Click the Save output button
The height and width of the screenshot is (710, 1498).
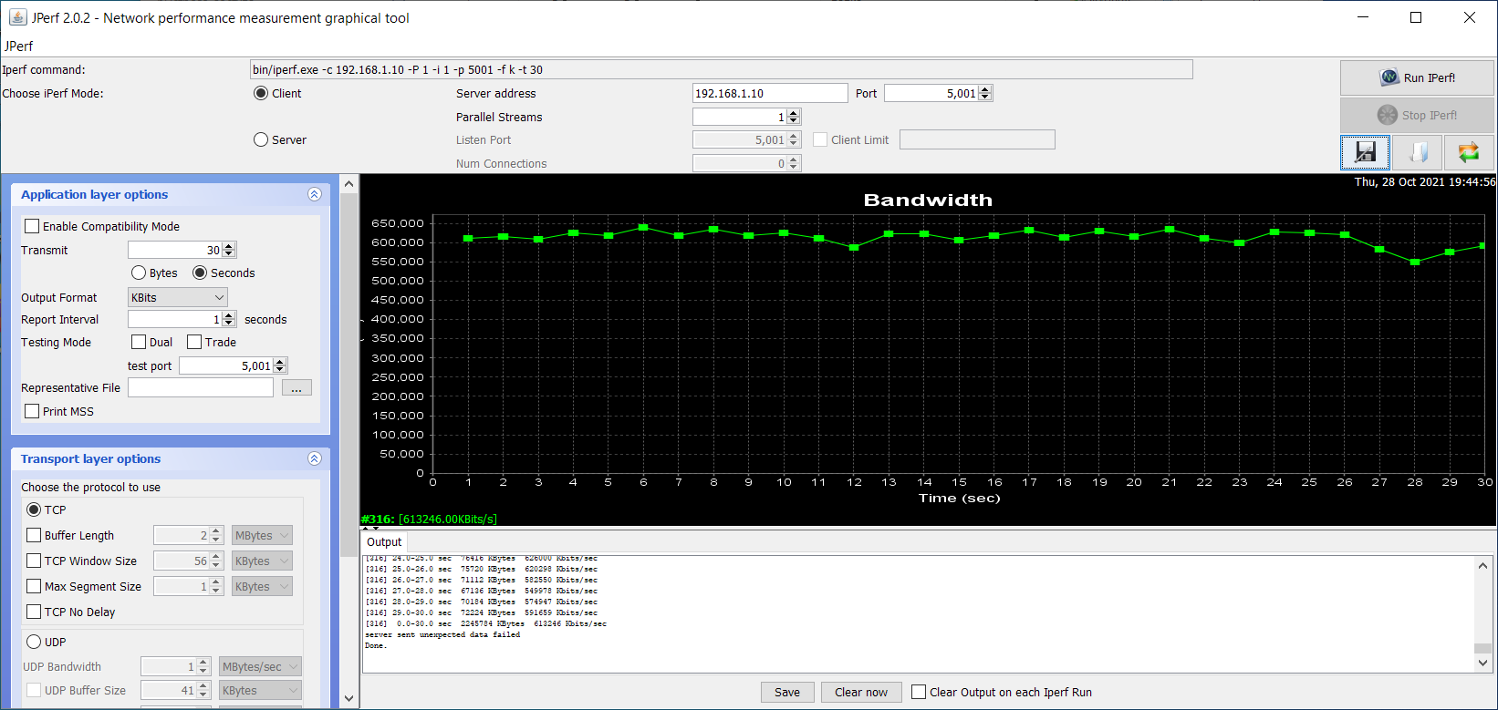tap(787, 692)
